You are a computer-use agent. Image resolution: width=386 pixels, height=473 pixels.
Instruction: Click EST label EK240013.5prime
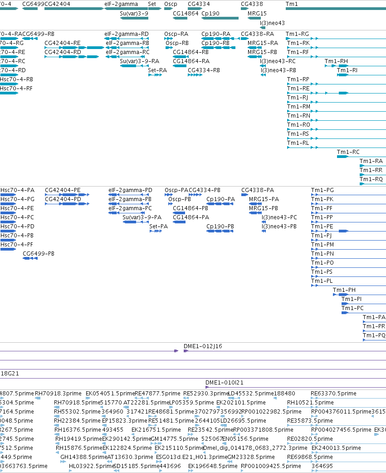(336, 448)
